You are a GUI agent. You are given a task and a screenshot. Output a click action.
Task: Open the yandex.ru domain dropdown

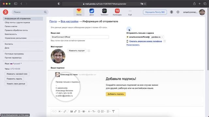coord(157,37)
